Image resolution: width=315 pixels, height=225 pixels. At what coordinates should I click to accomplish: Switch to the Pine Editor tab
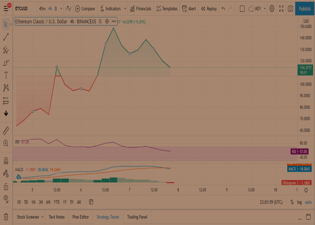80,217
